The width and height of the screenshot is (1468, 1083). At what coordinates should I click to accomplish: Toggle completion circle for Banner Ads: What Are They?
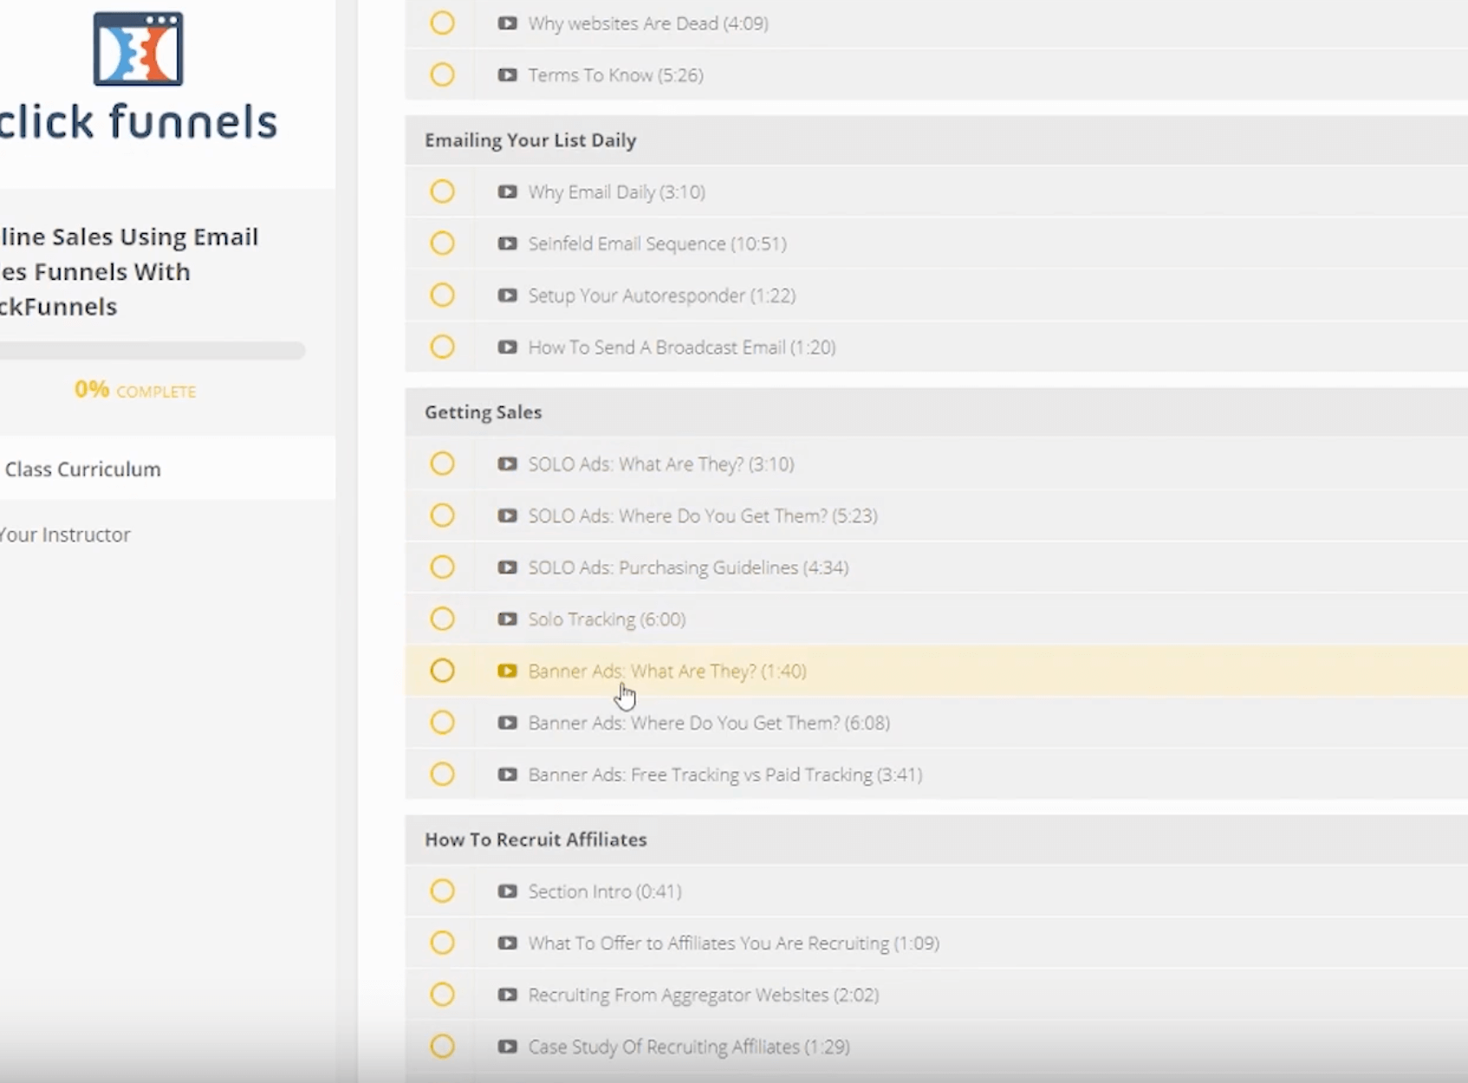click(x=442, y=671)
